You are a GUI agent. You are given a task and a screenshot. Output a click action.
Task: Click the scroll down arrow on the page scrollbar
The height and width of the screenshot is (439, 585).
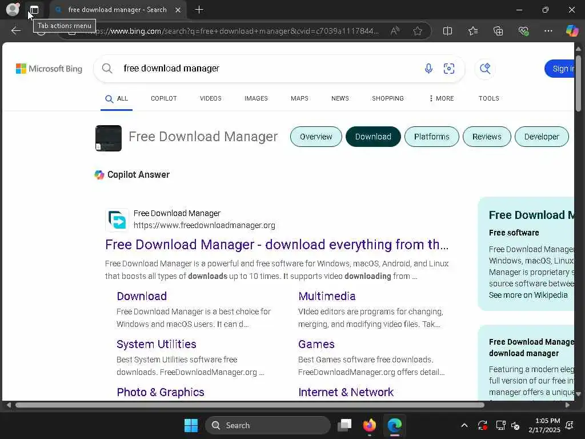578,394
